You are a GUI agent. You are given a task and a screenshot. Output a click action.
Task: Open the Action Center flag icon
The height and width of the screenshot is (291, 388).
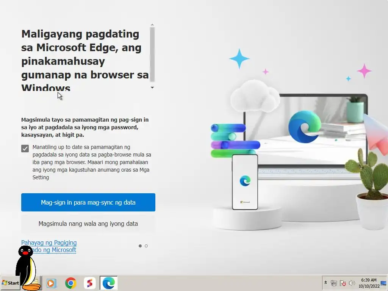[343, 283]
